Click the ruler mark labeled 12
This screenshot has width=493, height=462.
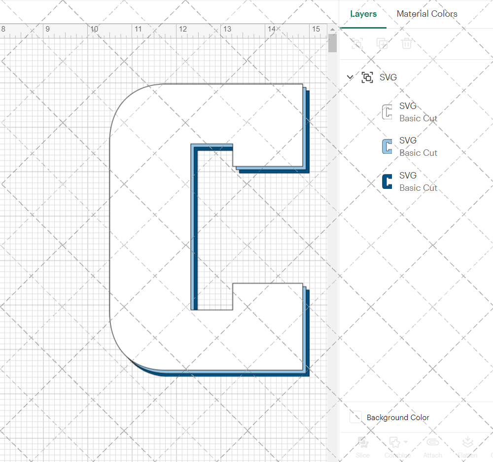183,29
